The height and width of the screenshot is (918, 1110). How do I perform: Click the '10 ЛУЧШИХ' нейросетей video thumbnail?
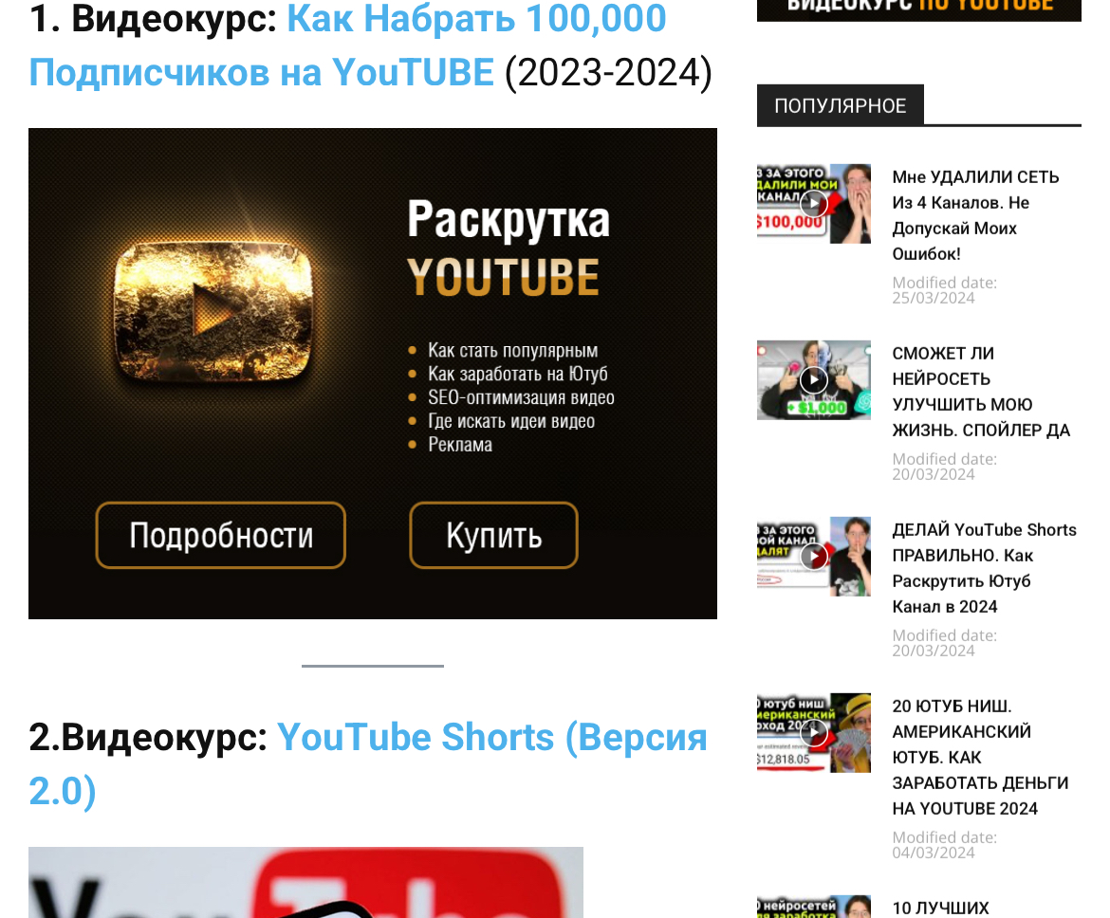[813, 907]
